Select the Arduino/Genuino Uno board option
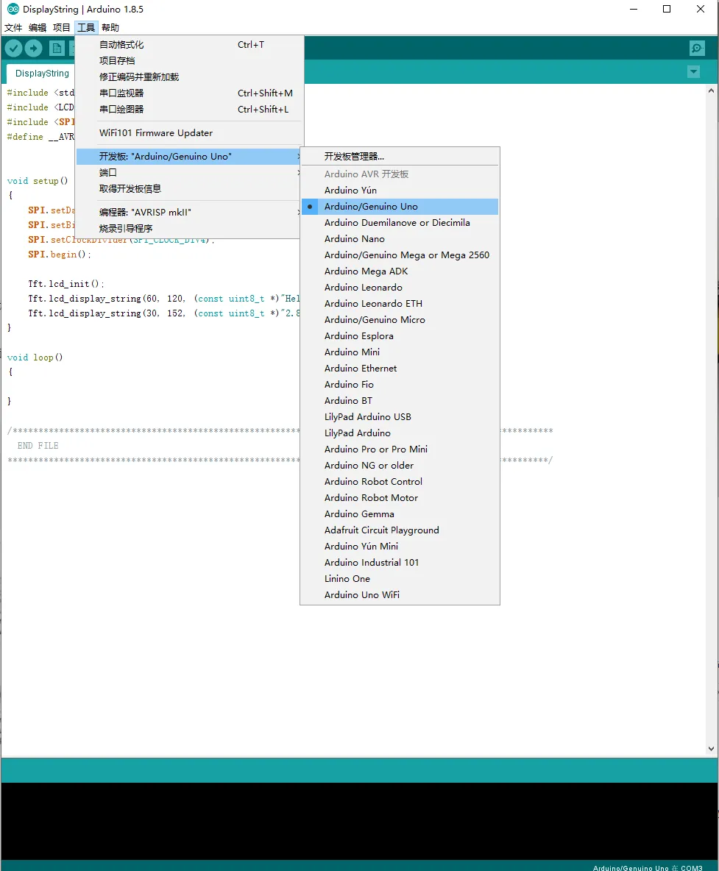Image resolution: width=719 pixels, height=871 pixels. click(400, 207)
